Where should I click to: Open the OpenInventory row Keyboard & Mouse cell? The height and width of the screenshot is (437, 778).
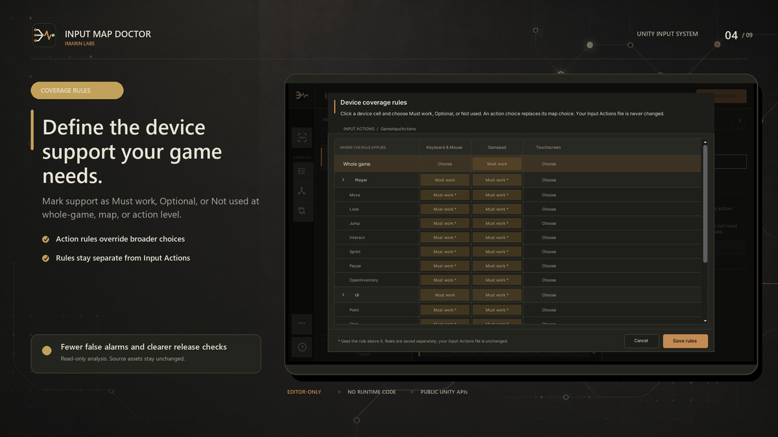coord(445,280)
